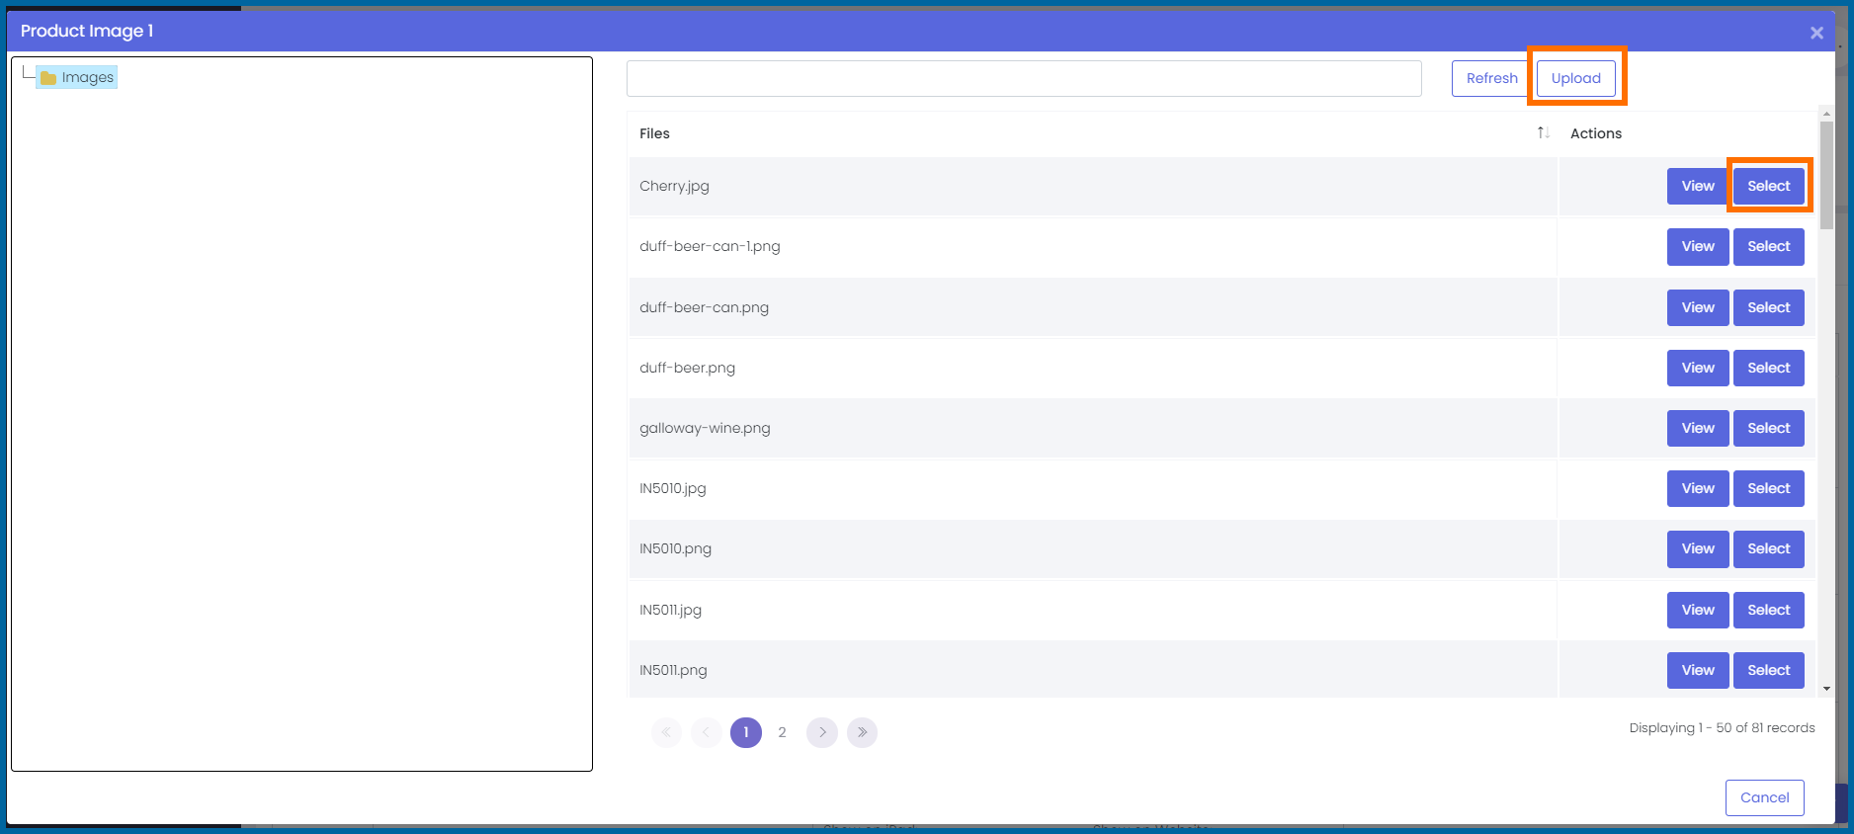Select galloway-wine.png
The height and width of the screenshot is (834, 1854).
pyautogui.click(x=1769, y=428)
